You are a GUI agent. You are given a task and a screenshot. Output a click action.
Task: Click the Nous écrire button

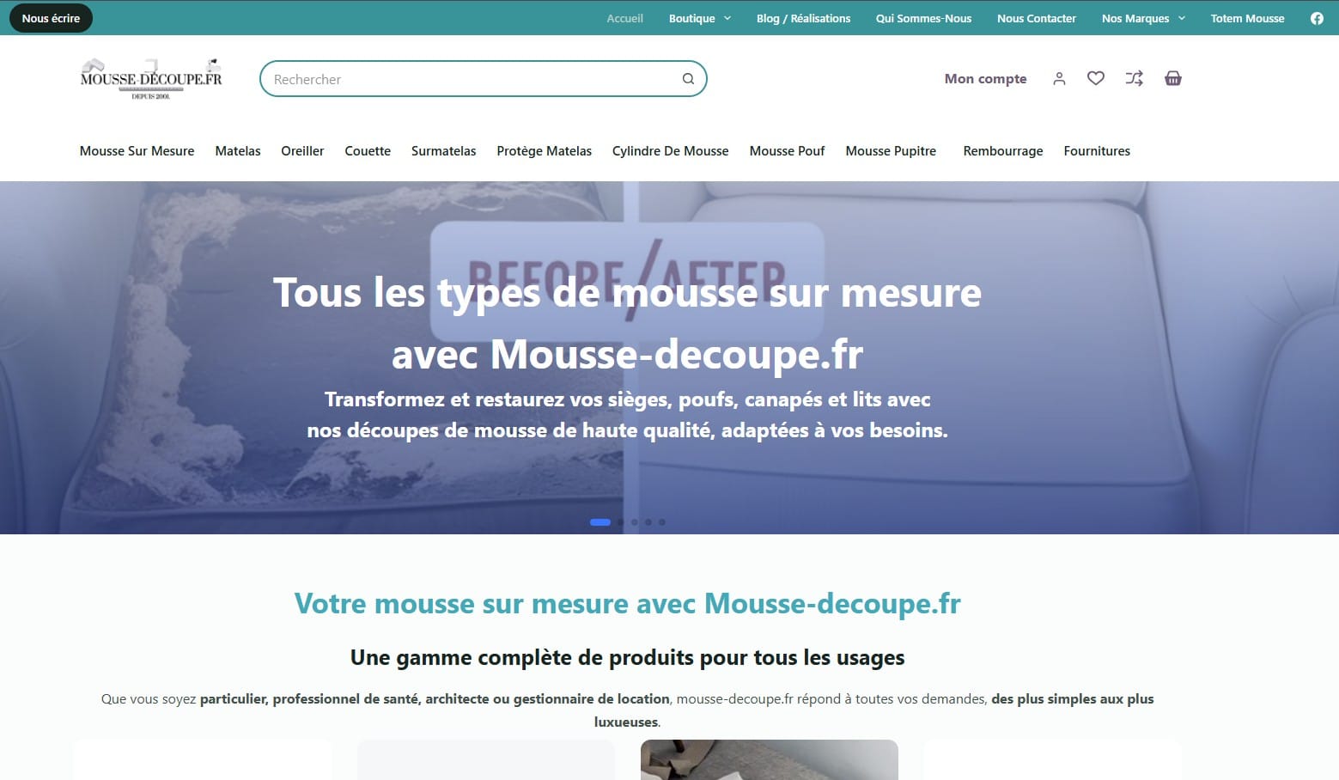click(51, 18)
